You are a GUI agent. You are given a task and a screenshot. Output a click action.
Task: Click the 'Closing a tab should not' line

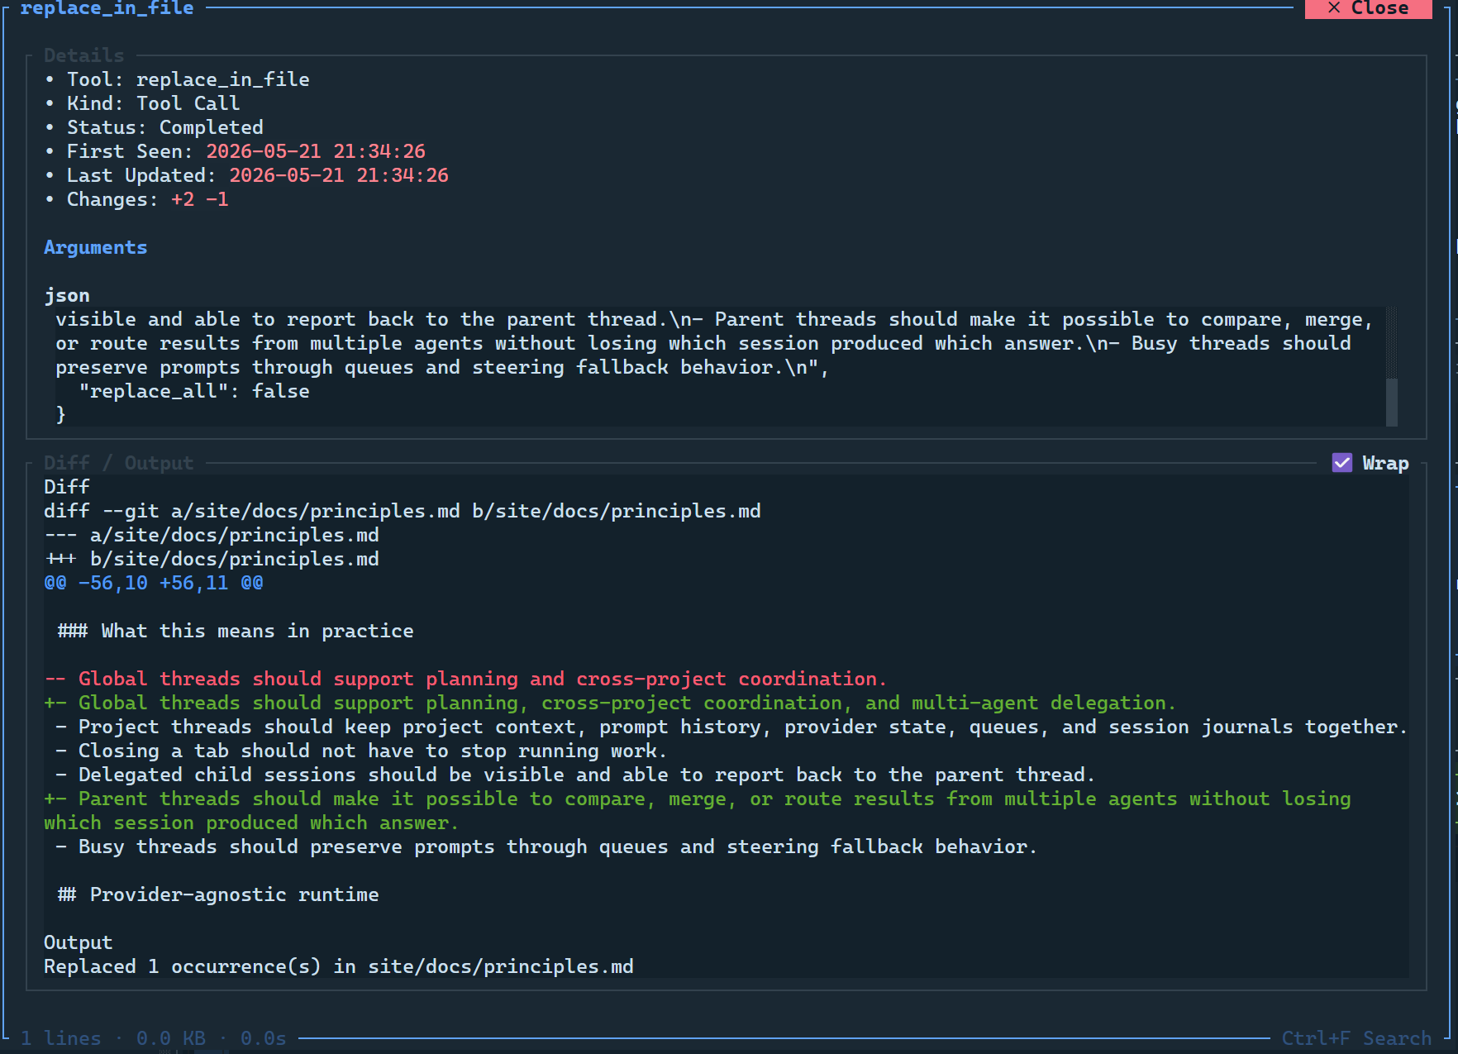[361, 751]
